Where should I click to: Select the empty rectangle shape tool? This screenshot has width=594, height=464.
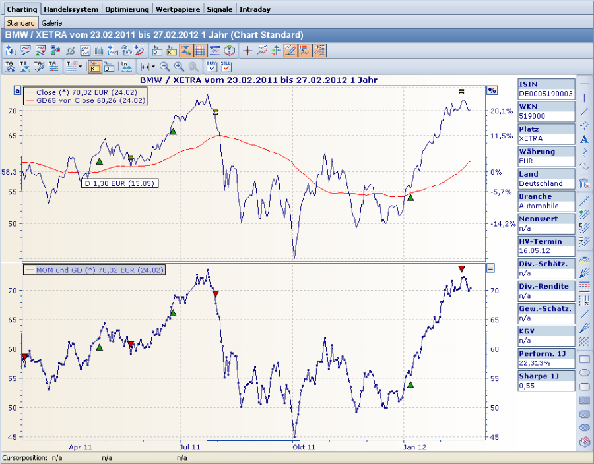pos(584,359)
